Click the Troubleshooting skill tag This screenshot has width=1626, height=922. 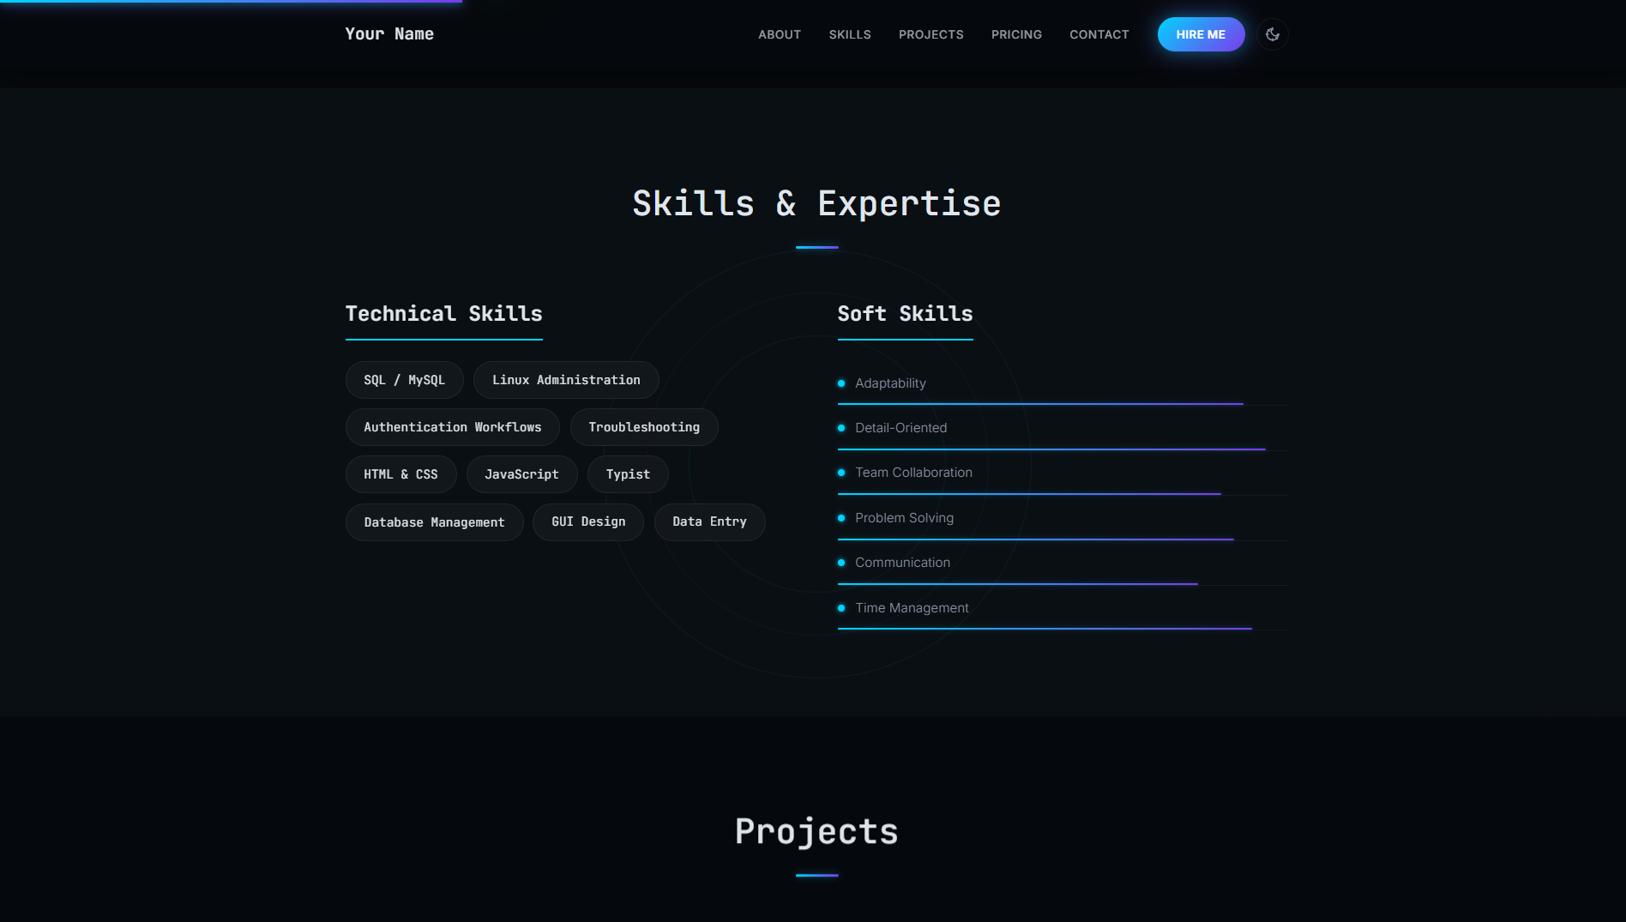pos(644,427)
